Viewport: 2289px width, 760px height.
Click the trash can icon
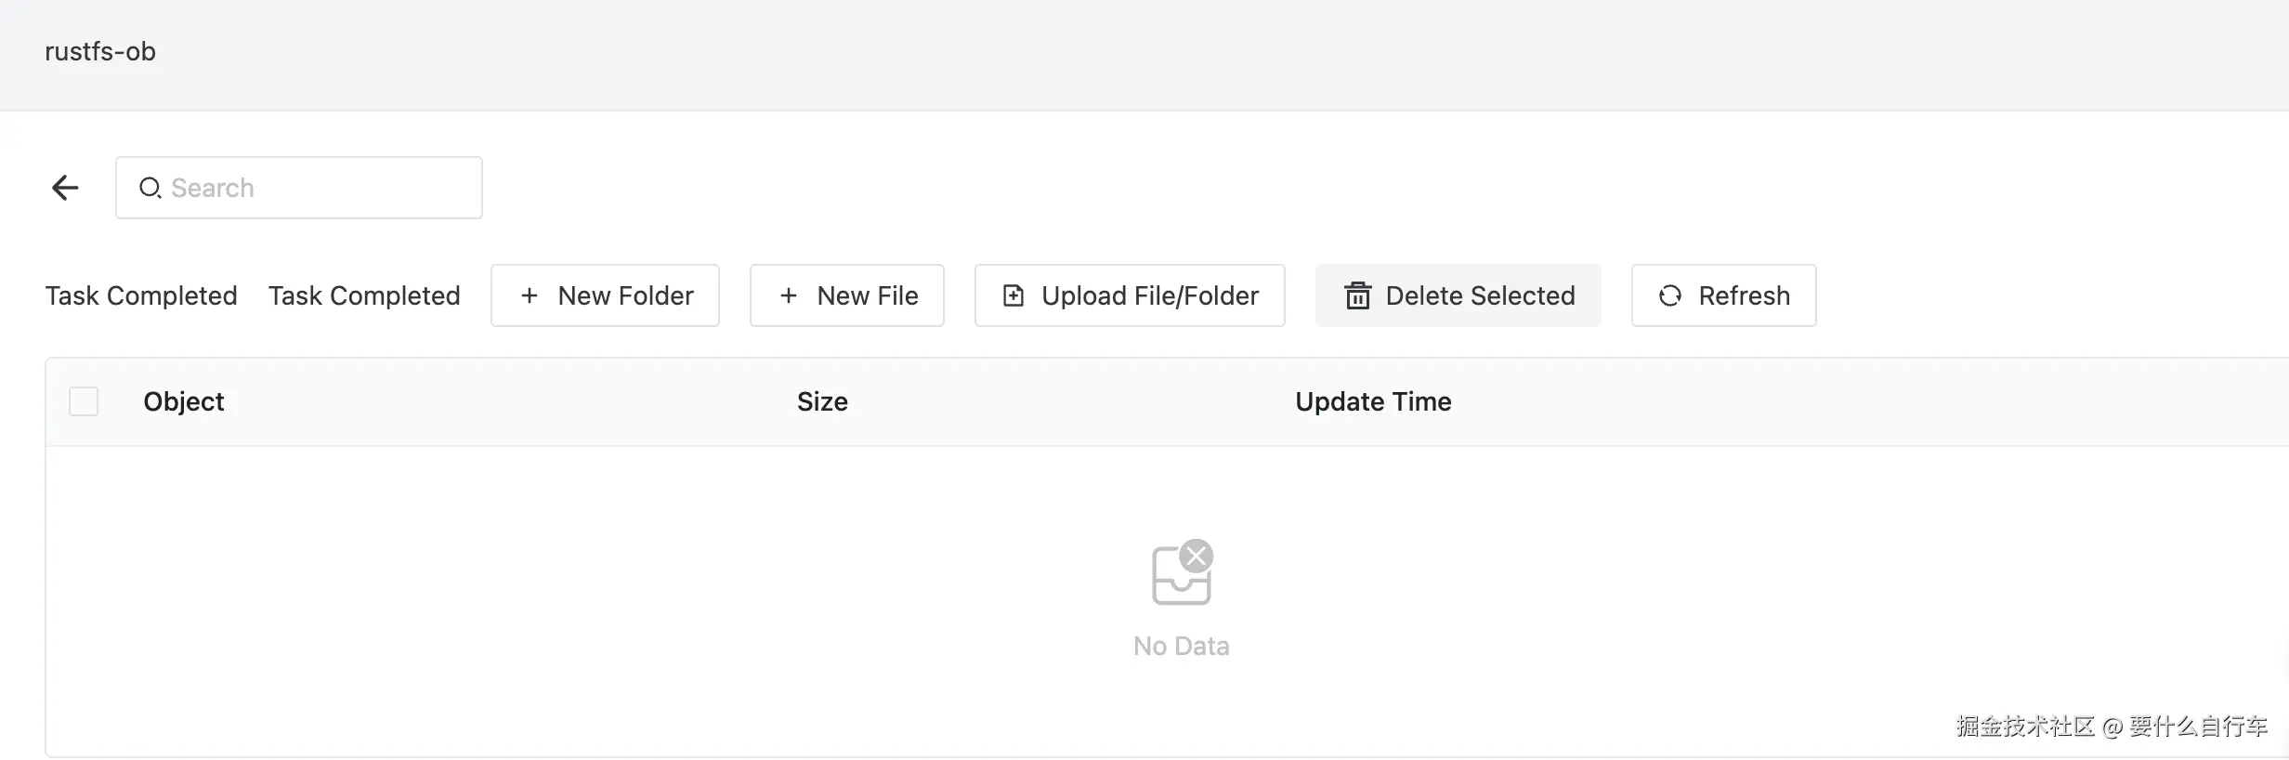click(1357, 295)
